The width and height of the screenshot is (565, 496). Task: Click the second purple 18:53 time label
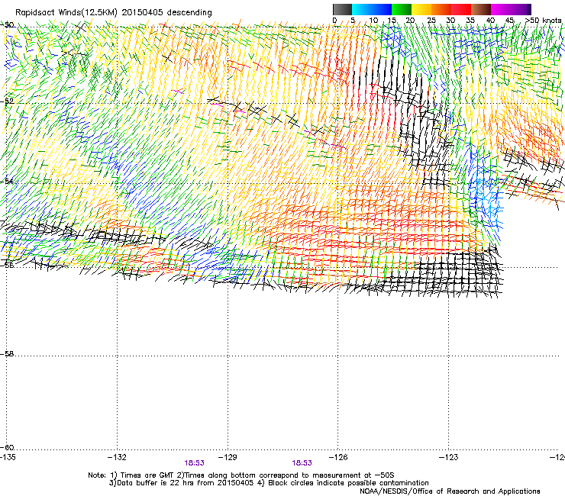(x=302, y=463)
